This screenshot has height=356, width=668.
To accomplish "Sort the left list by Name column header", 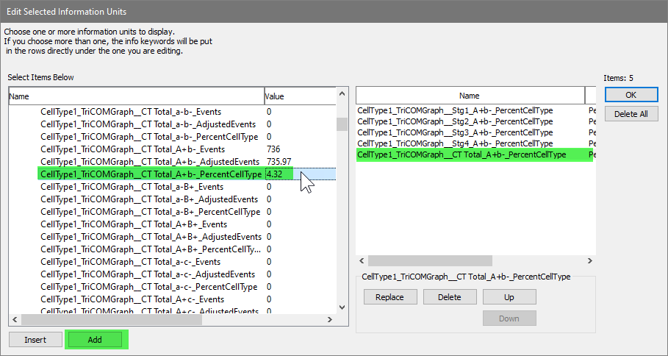I will 136,96.
